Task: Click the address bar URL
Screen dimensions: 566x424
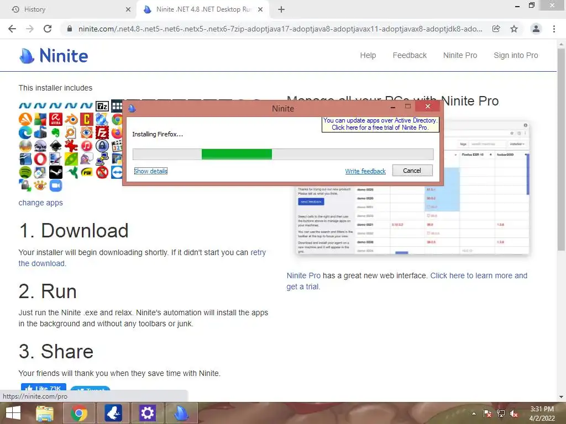Action: pos(280,29)
